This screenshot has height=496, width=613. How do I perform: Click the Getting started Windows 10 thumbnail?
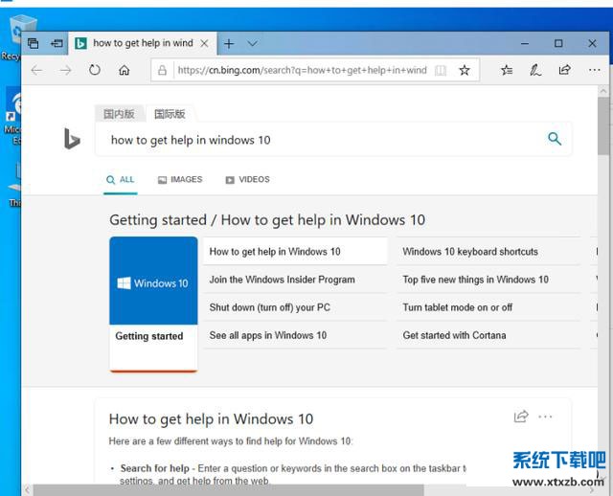(x=153, y=283)
